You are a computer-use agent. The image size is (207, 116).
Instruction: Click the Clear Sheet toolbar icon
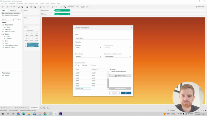(x=35, y=7)
